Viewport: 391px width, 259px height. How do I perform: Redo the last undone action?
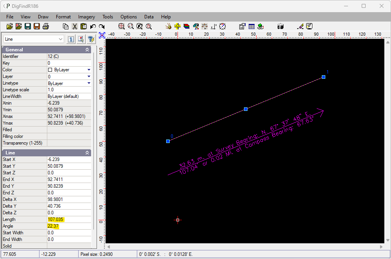[x=102, y=26]
